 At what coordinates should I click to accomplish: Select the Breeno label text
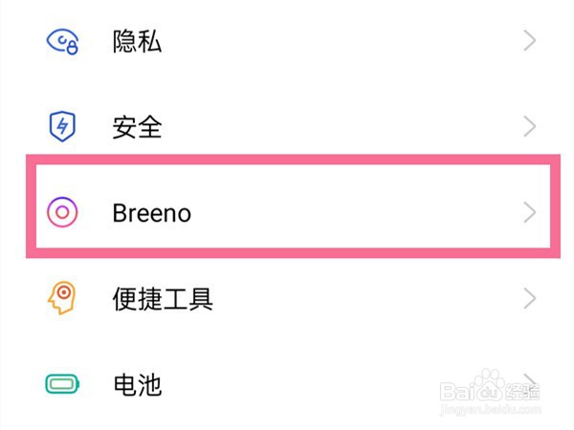[x=151, y=212]
